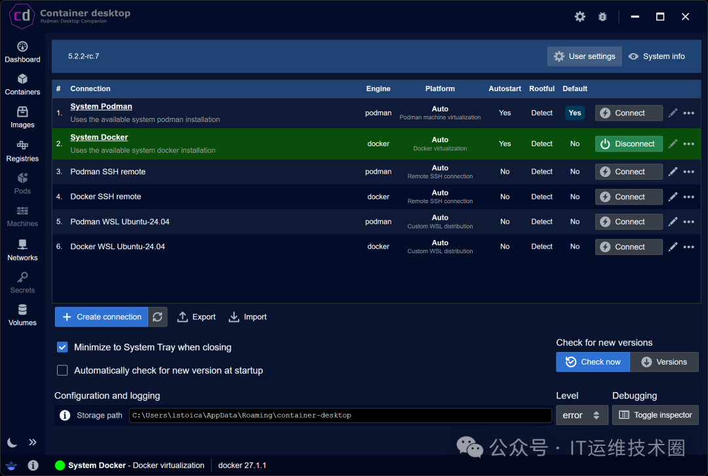The height and width of the screenshot is (476, 708).
Task: Import connections from file
Action: point(247,317)
